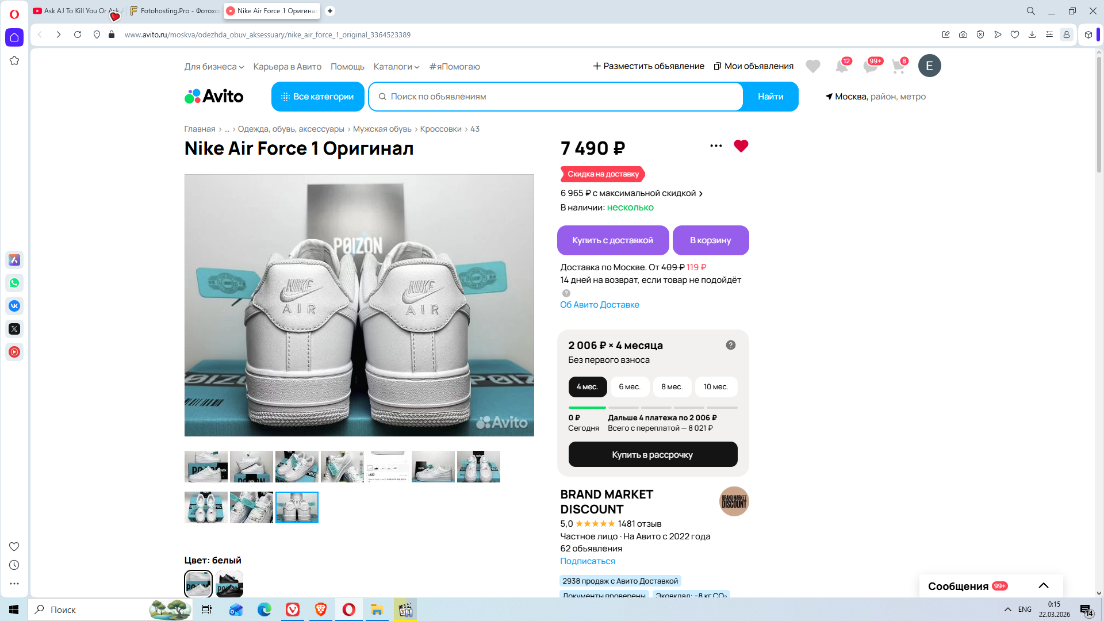Expand the Каталоги dropdown menu

(396, 67)
